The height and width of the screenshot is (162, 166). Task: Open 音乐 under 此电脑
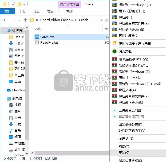pos(15,130)
